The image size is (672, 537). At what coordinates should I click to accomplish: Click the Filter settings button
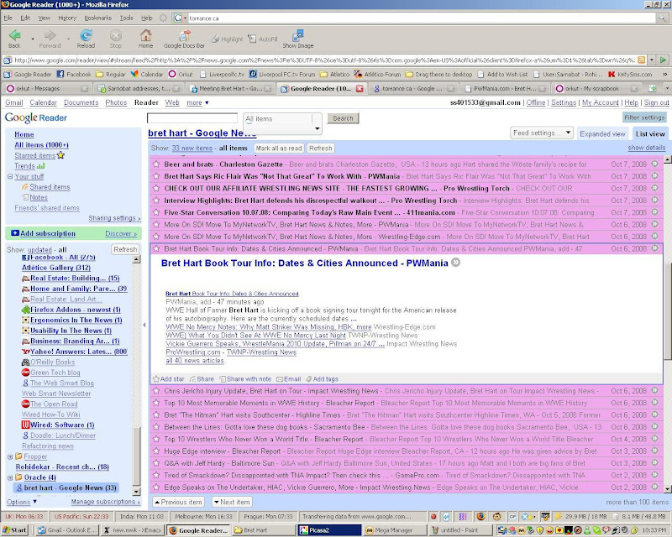(x=644, y=117)
